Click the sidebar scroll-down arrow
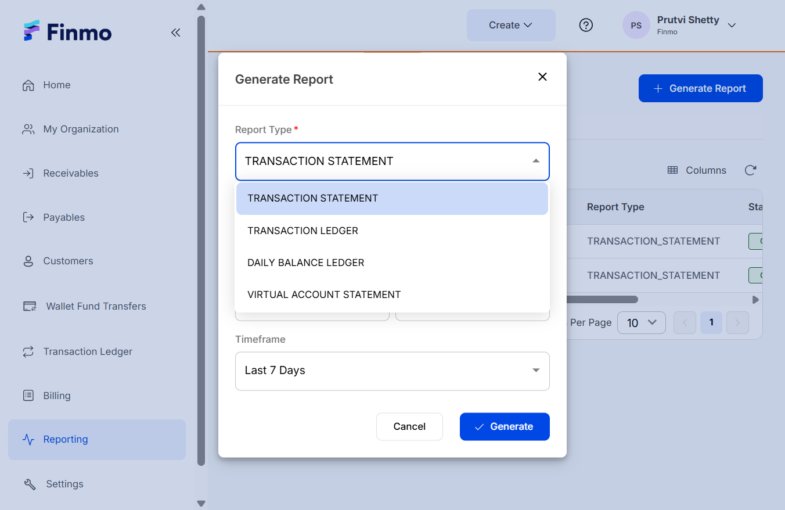785x510 pixels. [x=201, y=503]
